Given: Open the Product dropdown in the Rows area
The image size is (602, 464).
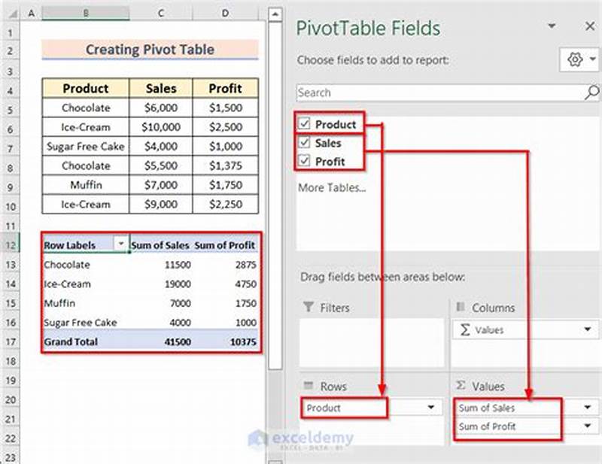Looking at the screenshot, I should [433, 406].
